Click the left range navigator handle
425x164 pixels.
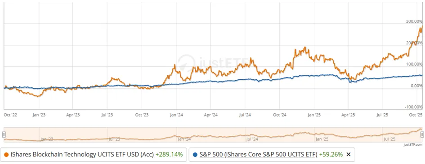coord(4,134)
